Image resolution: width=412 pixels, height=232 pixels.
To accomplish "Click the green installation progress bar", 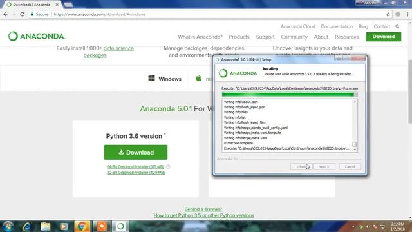I will tap(290, 95).
